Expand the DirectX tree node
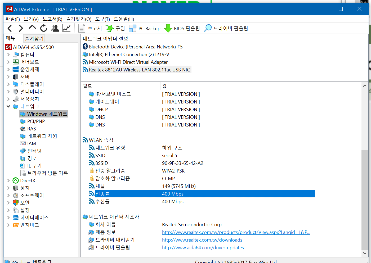Screen dimensions: 371x263 tap(8, 180)
